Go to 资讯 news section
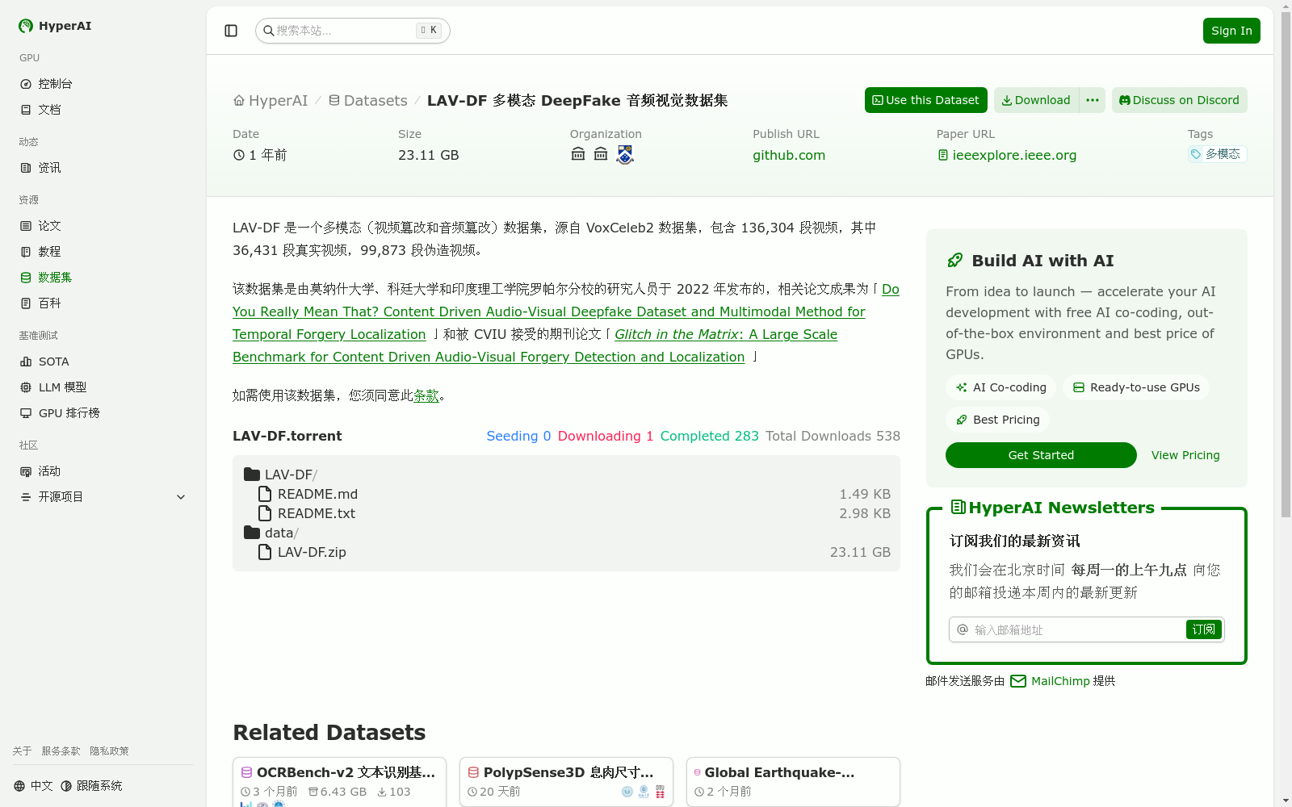The width and height of the screenshot is (1292, 807). [103, 168]
